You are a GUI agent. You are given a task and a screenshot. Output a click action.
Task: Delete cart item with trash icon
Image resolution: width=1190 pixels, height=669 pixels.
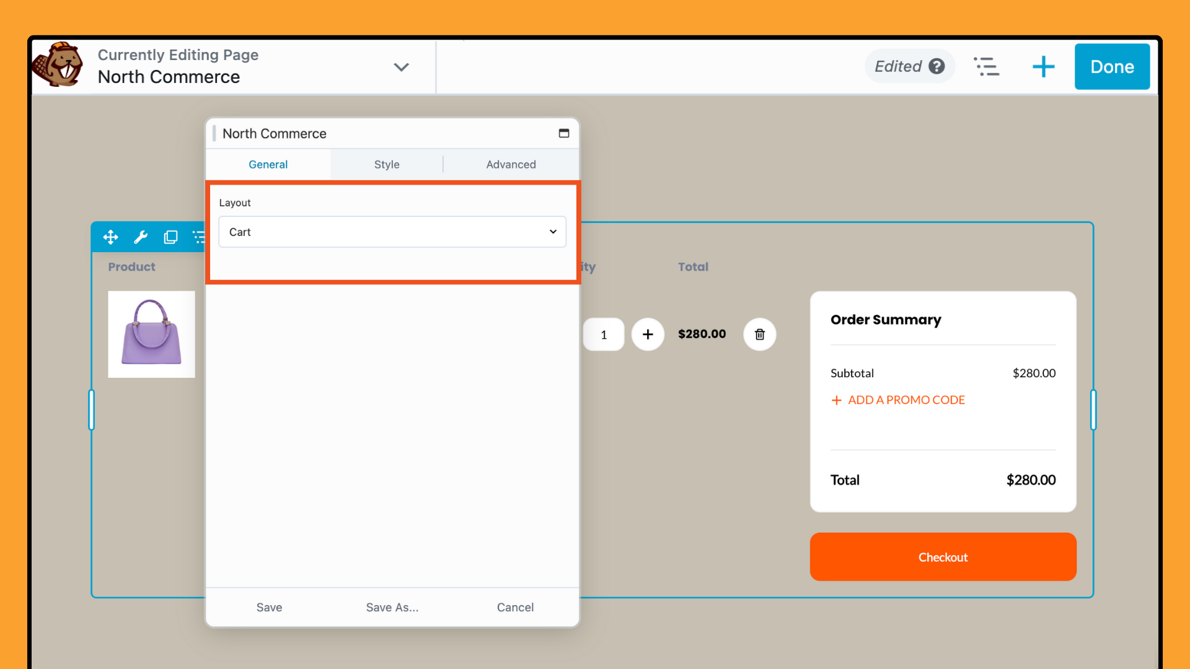coord(759,334)
